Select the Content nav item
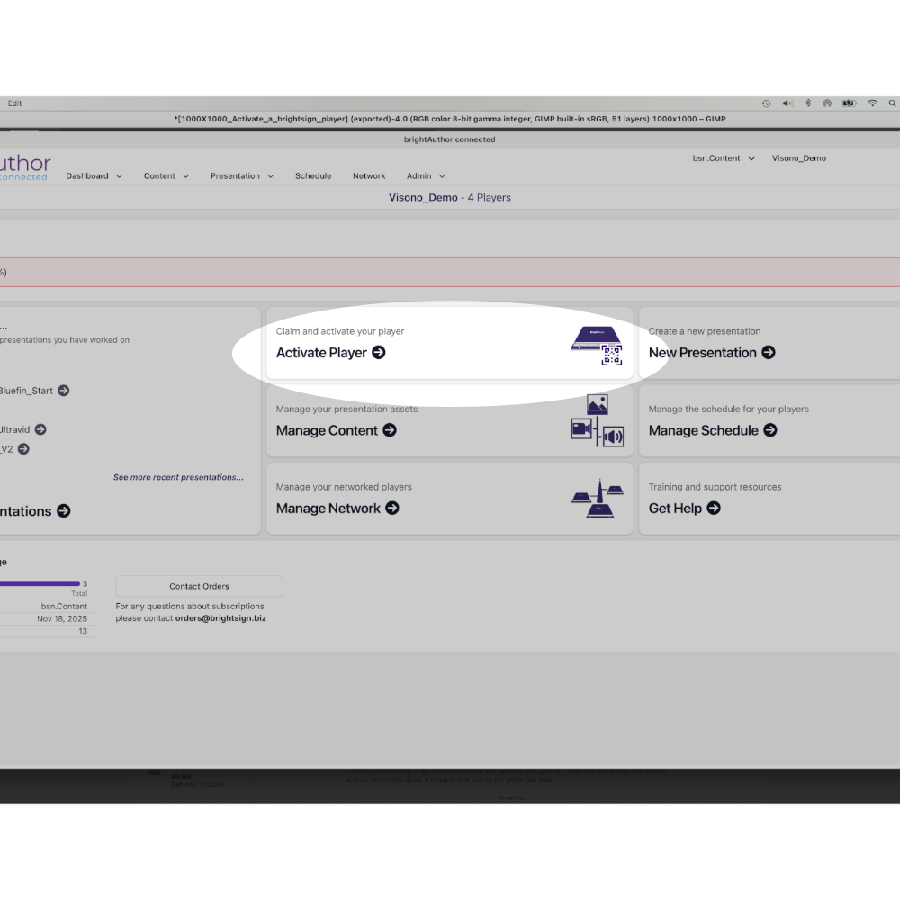The width and height of the screenshot is (900, 900). 159,176
